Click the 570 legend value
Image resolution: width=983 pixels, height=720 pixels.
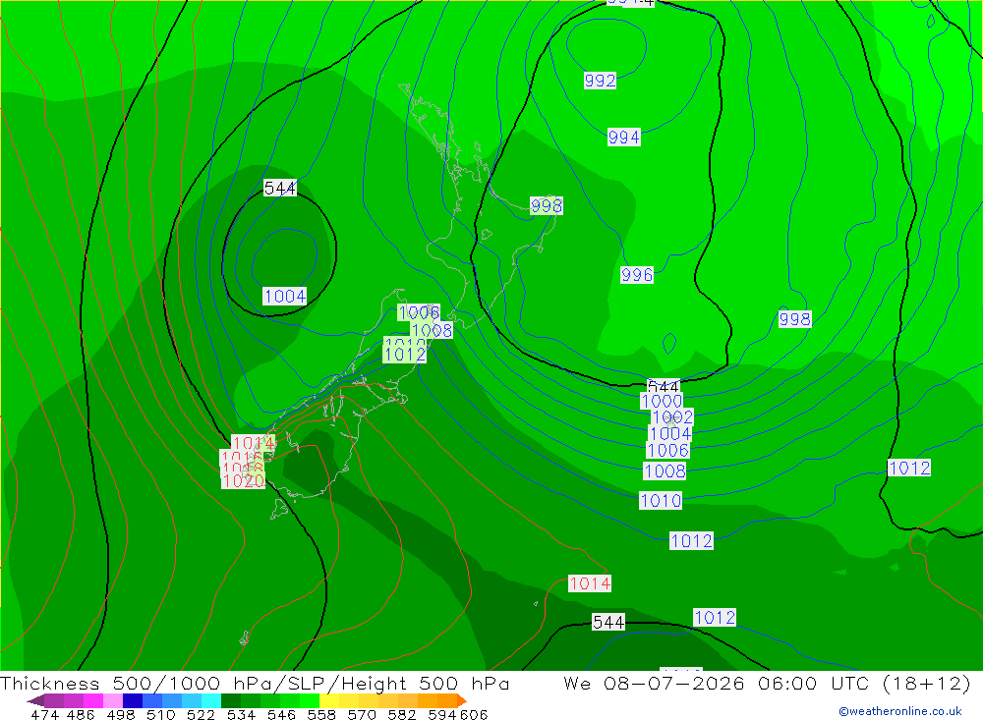(x=361, y=714)
